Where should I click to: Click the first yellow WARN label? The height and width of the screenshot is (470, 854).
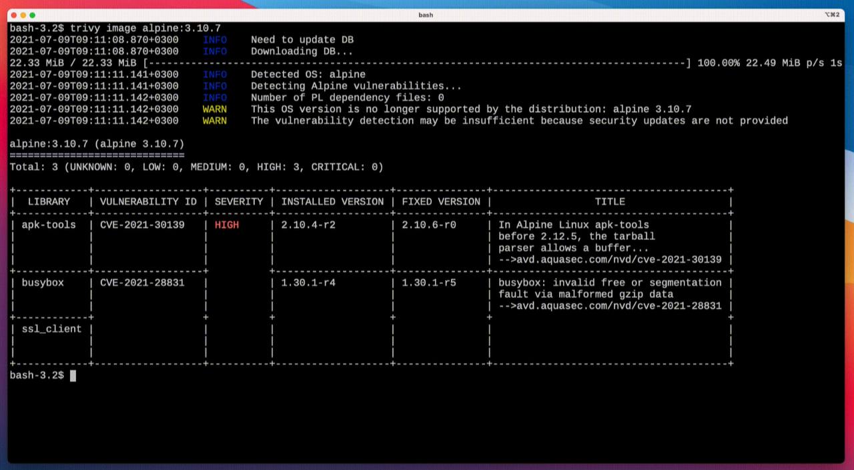pyautogui.click(x=215, y=109)
